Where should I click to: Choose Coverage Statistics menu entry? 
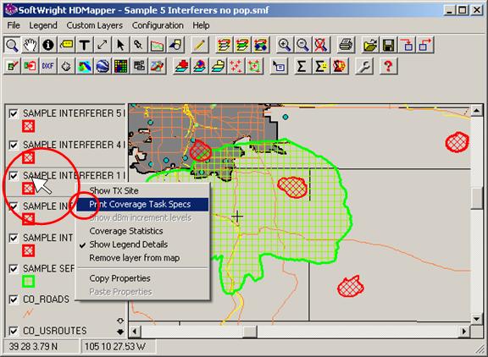coord(143,231)
